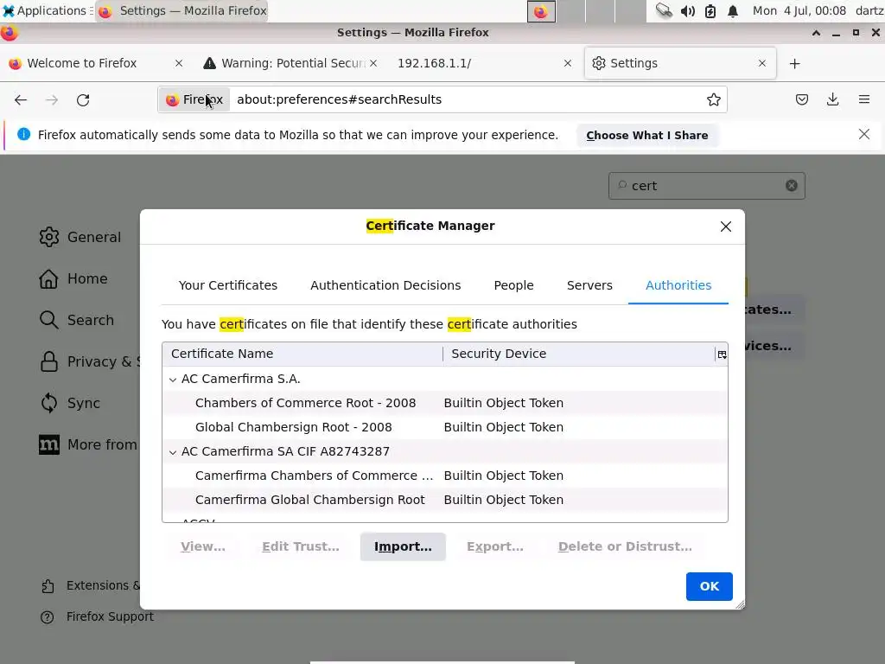885x664 pixels.
Task: Switch to Your Certificates tab
Action: [x=228, y=285]
